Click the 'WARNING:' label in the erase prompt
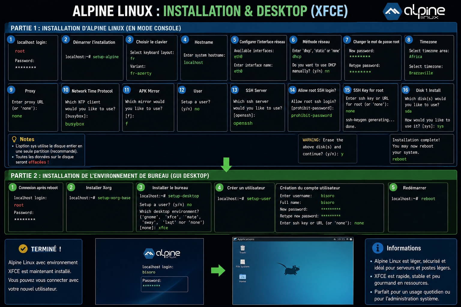 pos(312,140)
